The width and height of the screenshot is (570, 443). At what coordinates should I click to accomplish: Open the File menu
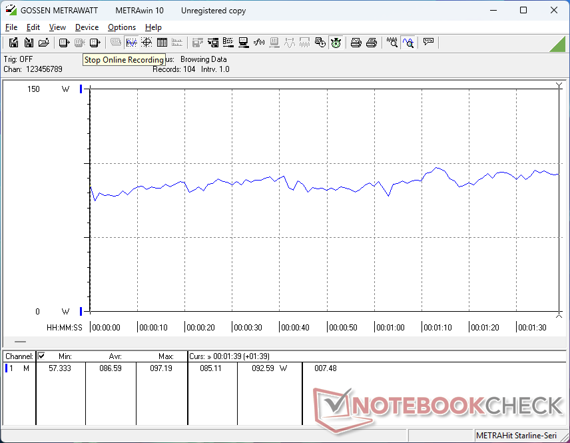click(x=11, y=27)
